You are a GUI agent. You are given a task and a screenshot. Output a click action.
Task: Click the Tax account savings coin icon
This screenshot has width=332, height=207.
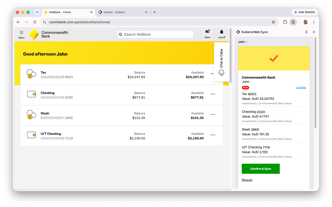[31, 74]
